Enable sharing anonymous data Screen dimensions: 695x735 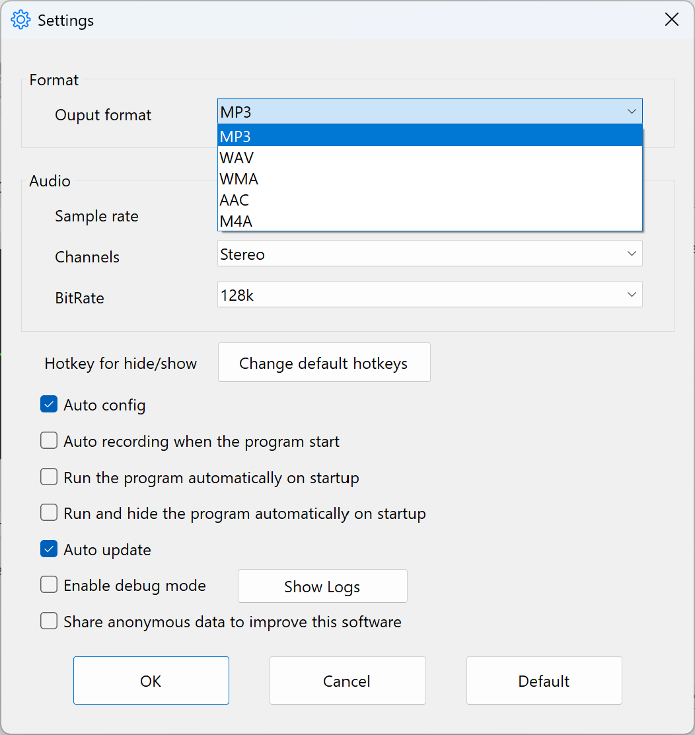[48, 621]
